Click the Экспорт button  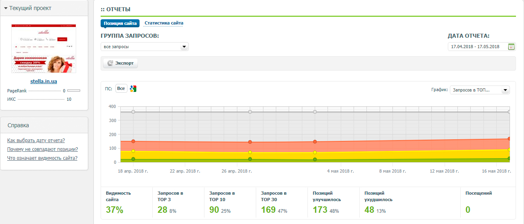(121, 63)
